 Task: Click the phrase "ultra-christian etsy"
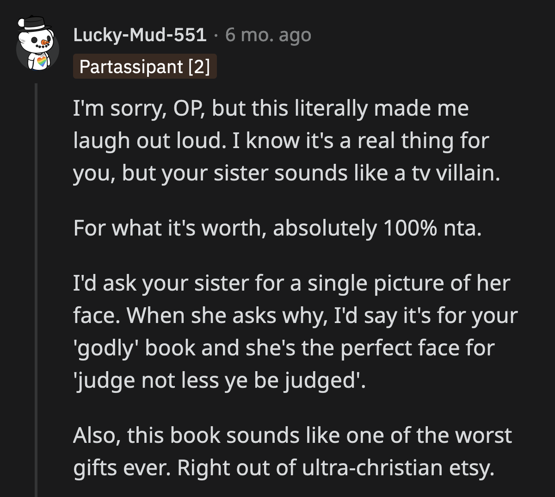coord(397,468)
